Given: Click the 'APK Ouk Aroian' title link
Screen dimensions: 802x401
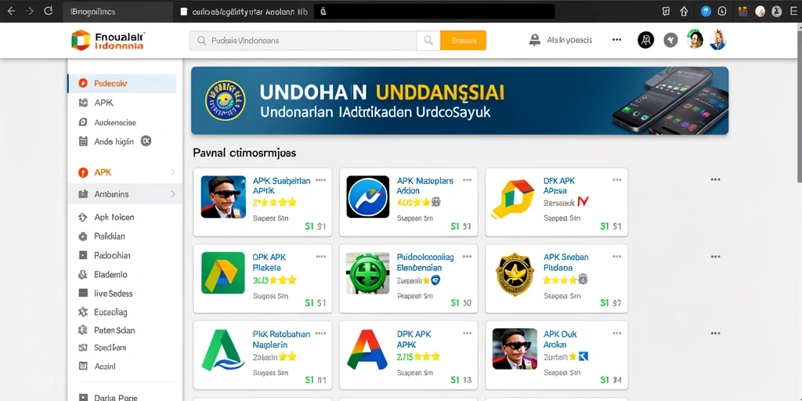Looking at the screenshot, I should click(560, 339).
